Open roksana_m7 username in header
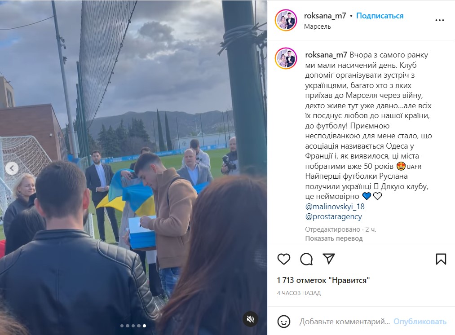Image resolution: width=455 pixels, height=335 pixels. 325,16
